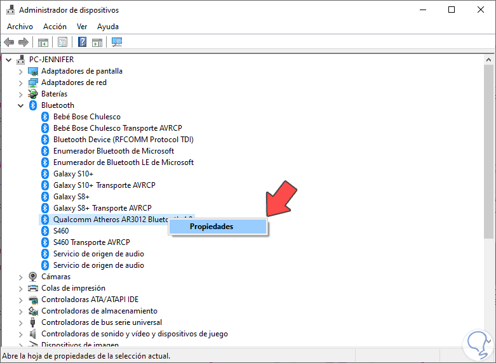Open the Properties toolbar icon
Screen dimensions: 496x363
[62, 42]
